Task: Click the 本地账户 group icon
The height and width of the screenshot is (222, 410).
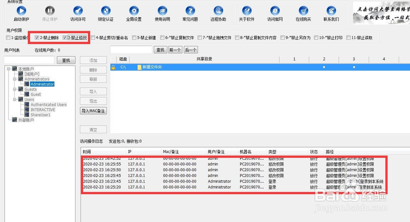Action: [15, 69]
